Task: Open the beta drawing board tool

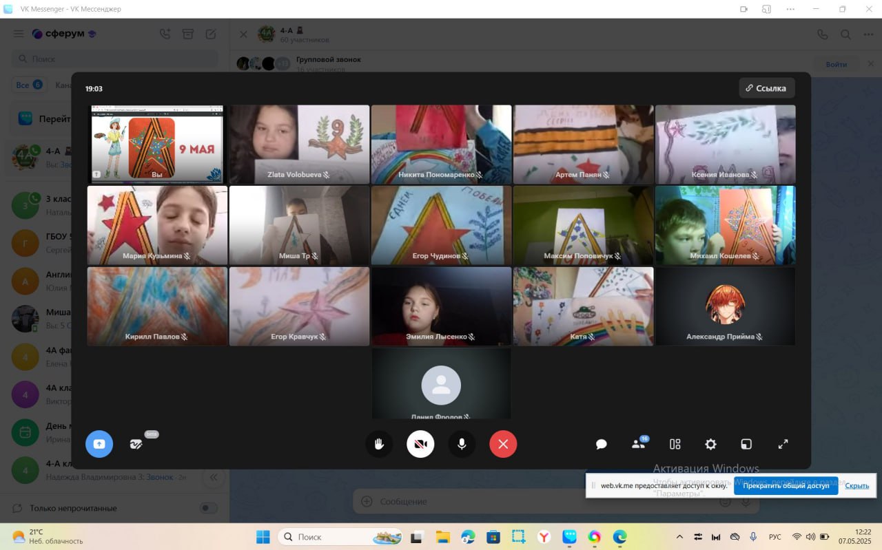Action: [x=136, y=444]
